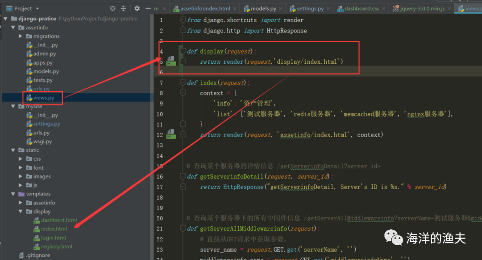Click the Scroll from Source target icon
This screenshot has height=260, width=482.
coord(113,8)
